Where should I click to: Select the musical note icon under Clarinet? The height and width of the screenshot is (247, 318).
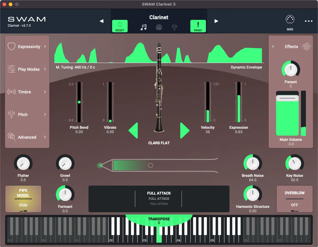tap(143, 27)
